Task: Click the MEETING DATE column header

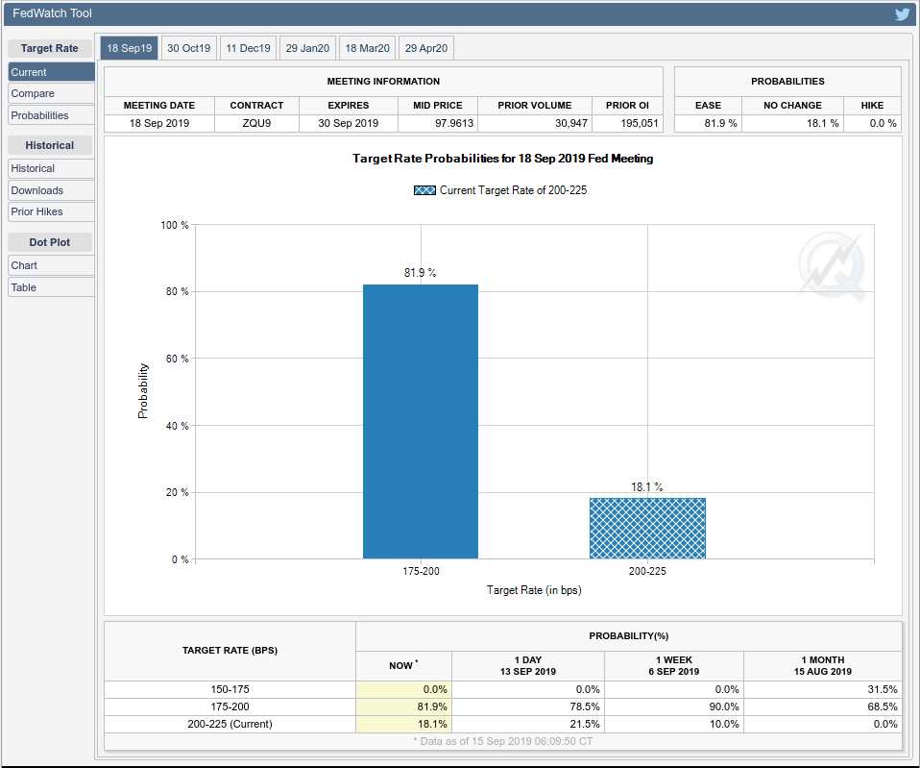Action: [x=159, y=105]
